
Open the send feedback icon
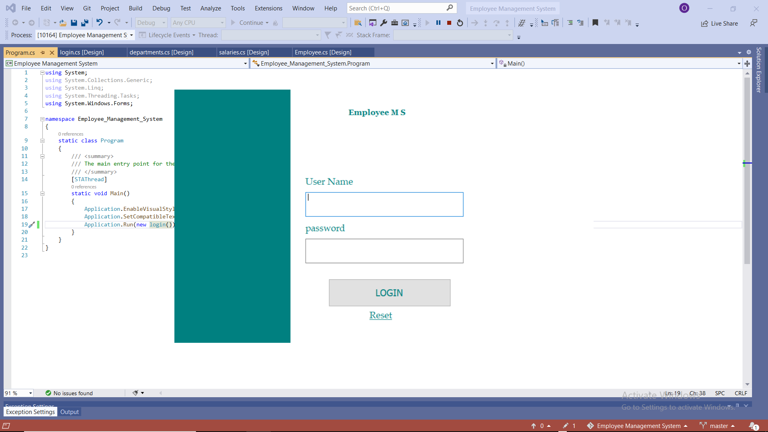pyautogui.click(x=754, y=23)
